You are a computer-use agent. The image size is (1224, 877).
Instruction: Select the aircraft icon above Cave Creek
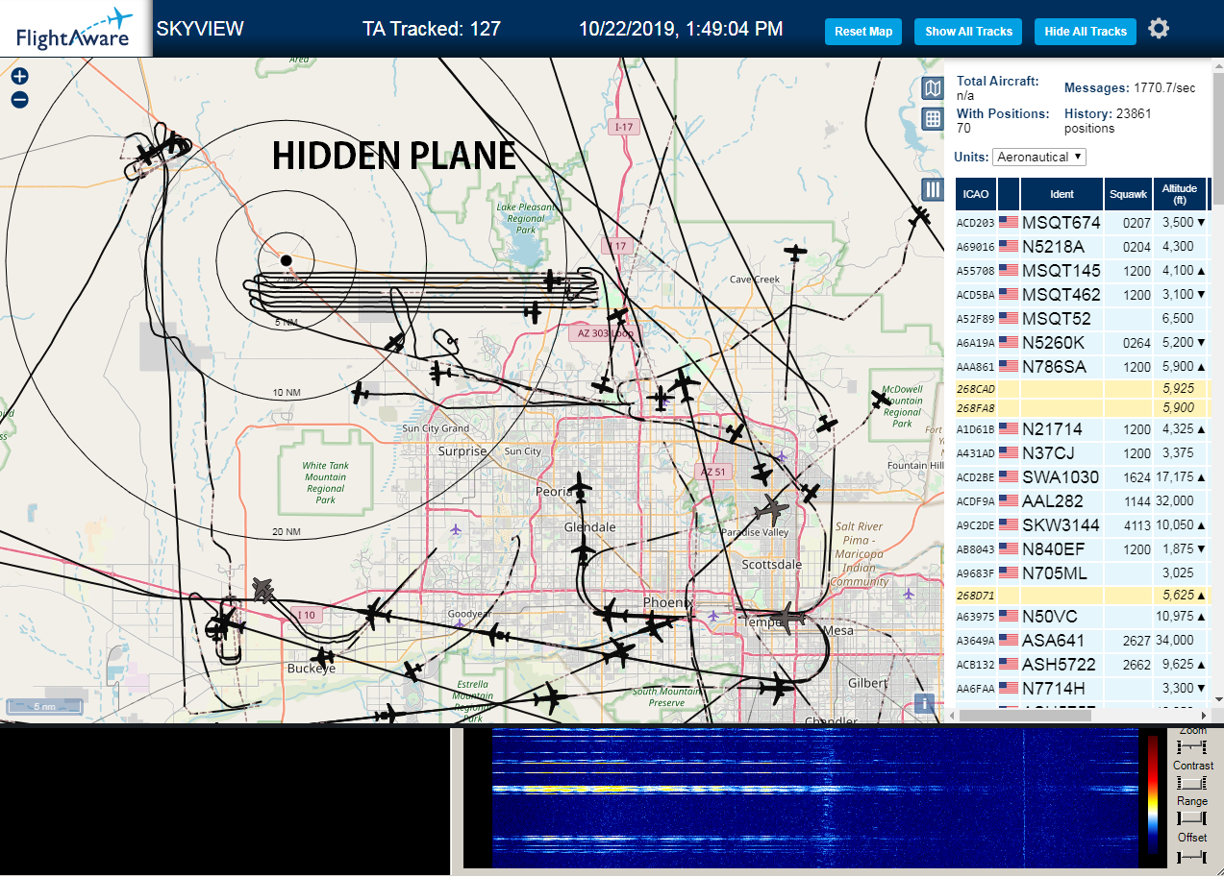795,254
